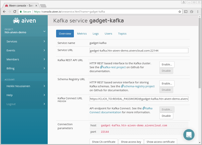Expand Events chevron in sidebar
The width and height of the screenshot is (202, 145).
[44, 50]
